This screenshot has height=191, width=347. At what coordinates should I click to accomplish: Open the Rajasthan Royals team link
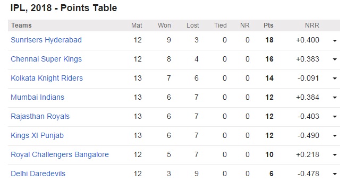40,116
